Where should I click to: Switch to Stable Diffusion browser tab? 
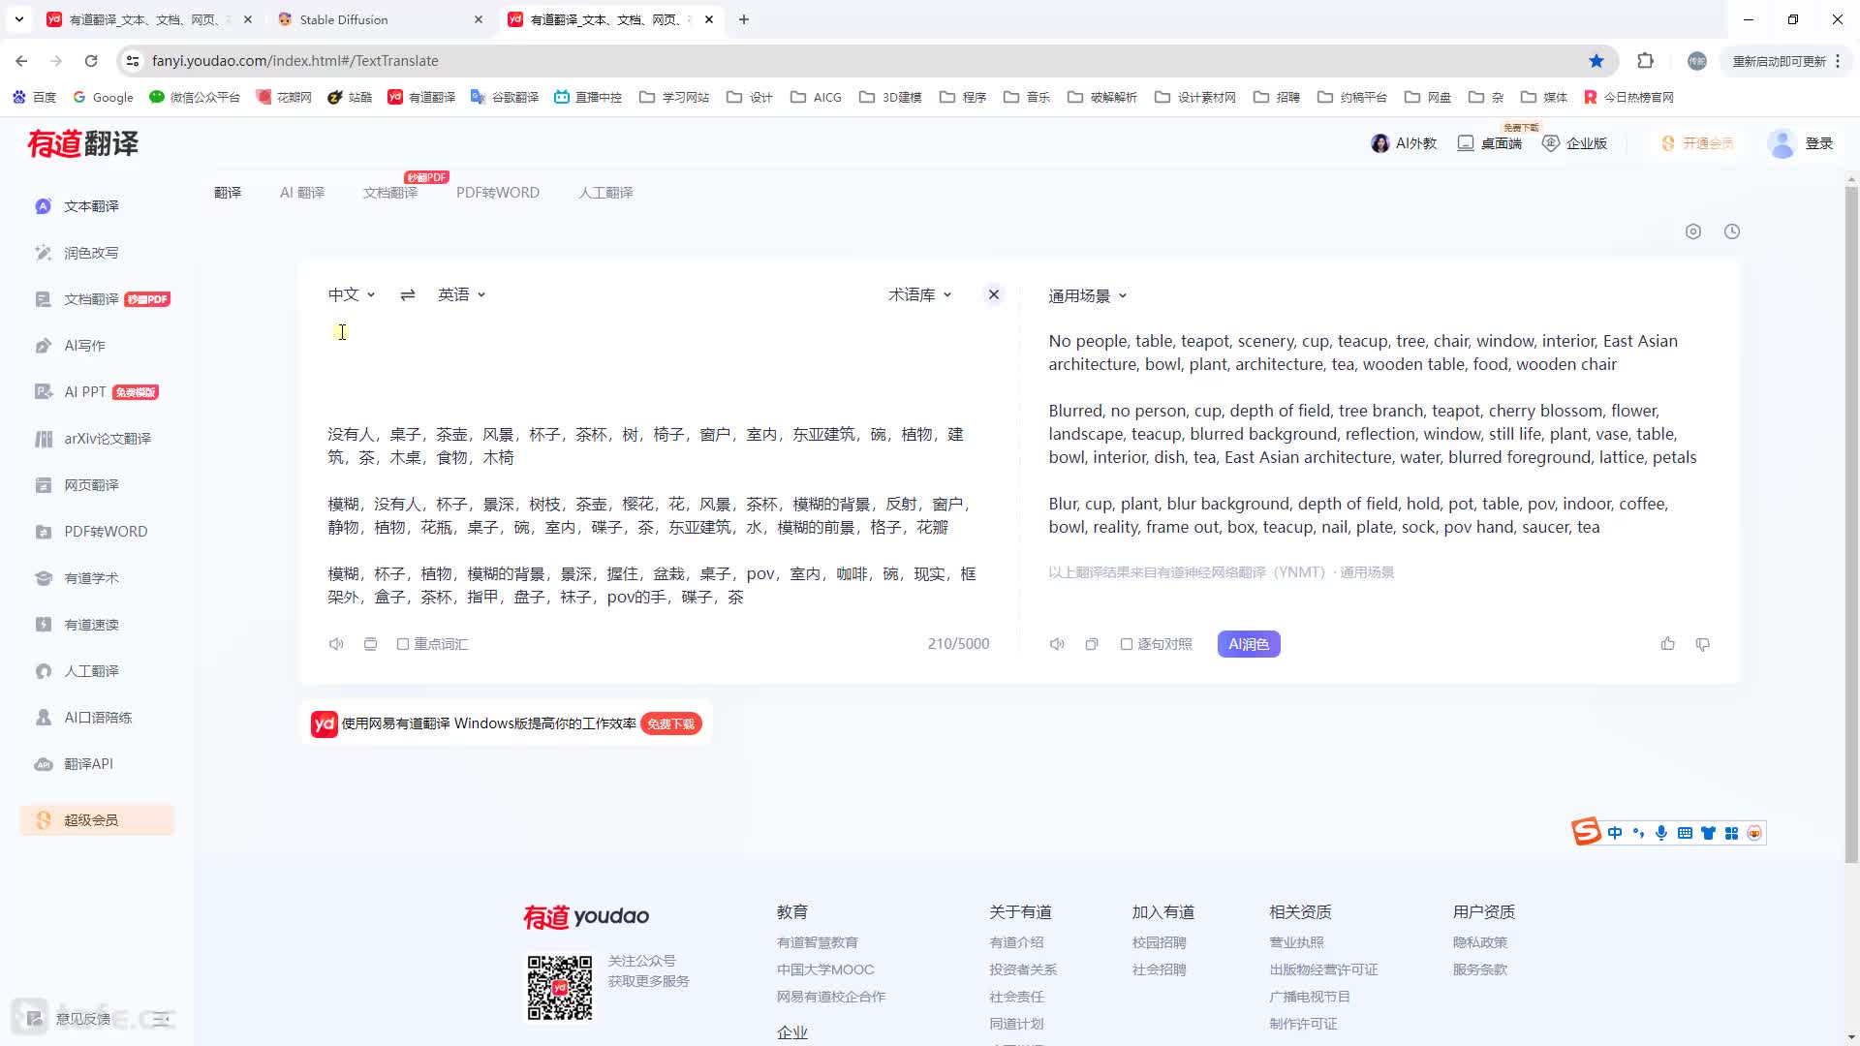[378, 19]
